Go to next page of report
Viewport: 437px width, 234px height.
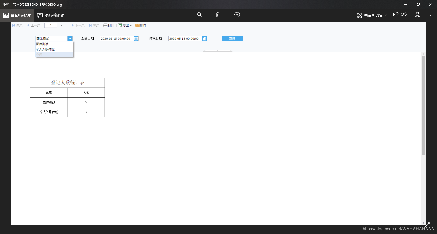(x=78, y=25)
